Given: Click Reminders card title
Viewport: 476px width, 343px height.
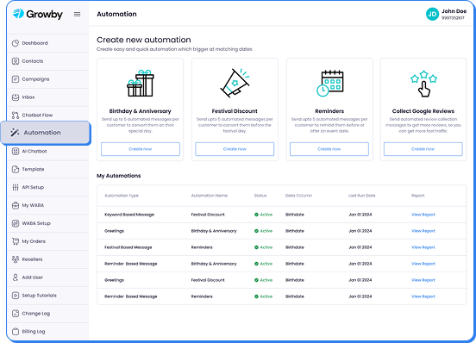Looking at the screenshot, I should tap(329, 111).
